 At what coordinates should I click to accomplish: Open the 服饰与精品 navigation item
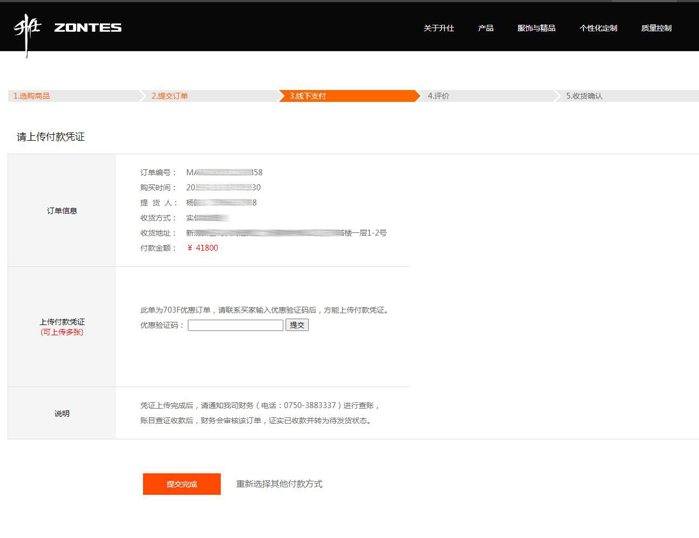(536, 28)
